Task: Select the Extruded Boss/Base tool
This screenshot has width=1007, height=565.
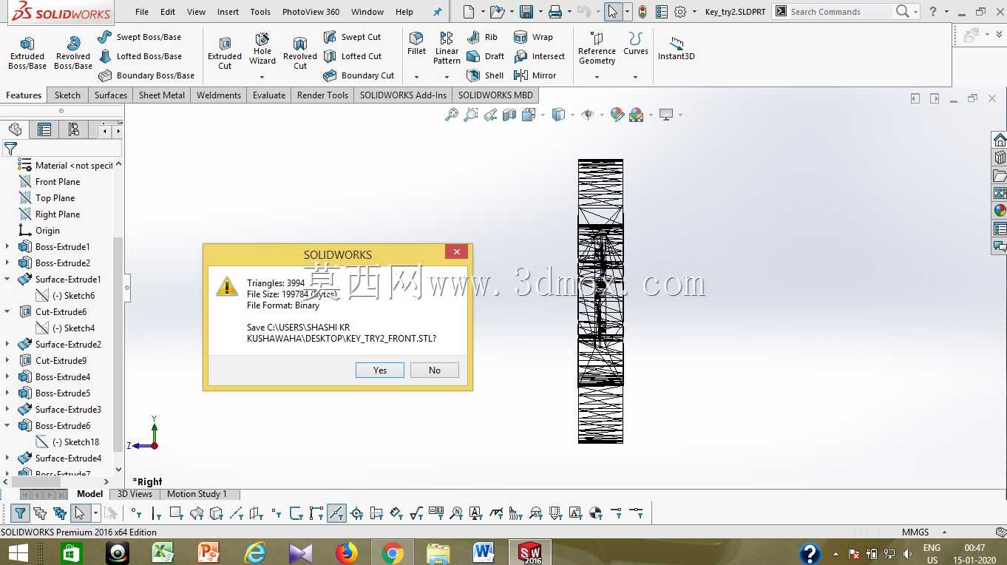Action: click(x=27, y=53)
